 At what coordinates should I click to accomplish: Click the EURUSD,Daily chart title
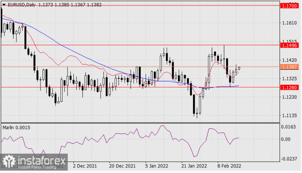[22, 5]
